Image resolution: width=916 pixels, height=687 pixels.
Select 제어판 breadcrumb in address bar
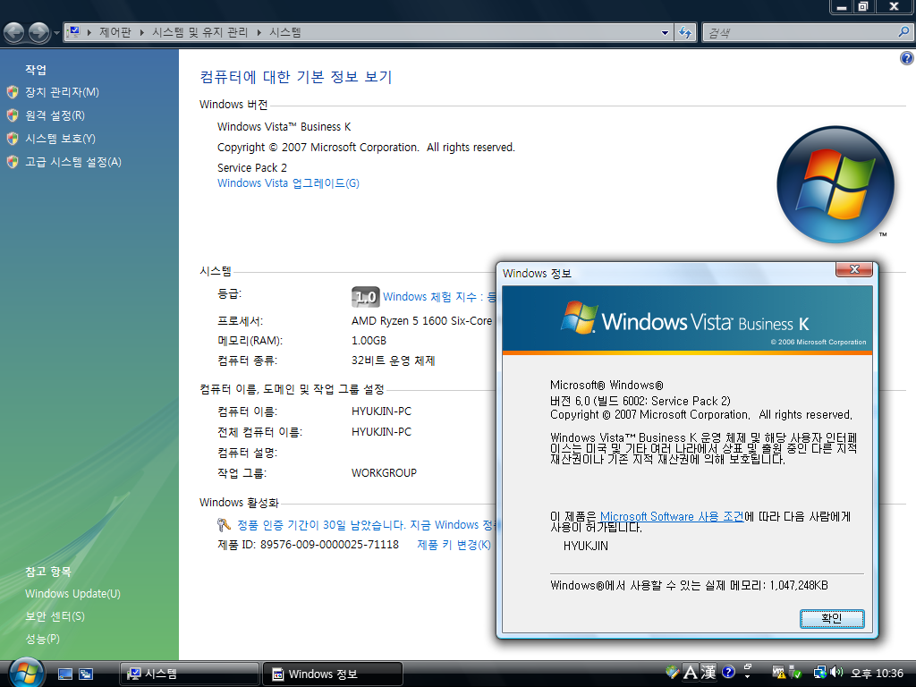click(115, 32)
